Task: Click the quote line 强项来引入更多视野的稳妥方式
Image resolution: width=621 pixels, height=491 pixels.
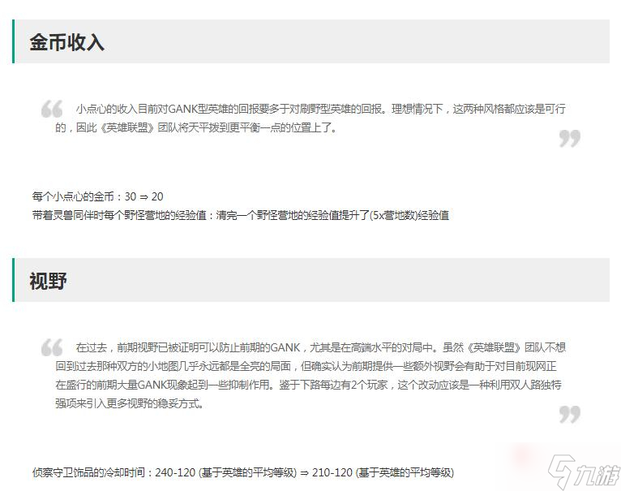Action: (130, 403)
